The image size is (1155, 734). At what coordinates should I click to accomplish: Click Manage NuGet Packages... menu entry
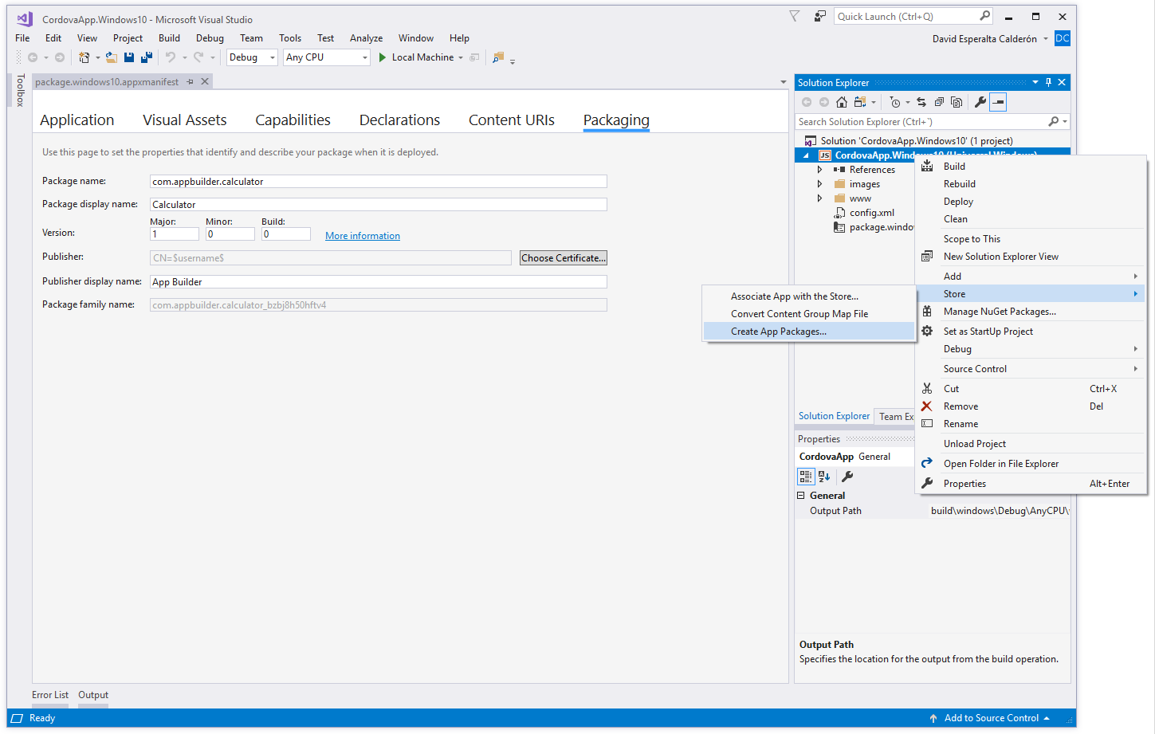1030,312
